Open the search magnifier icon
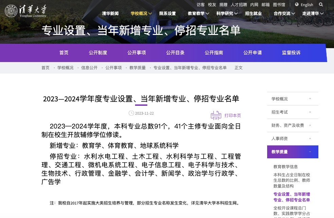 pos(321,4)
